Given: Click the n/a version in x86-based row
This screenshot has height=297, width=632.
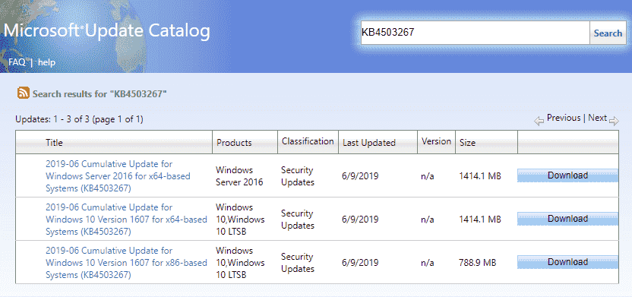Looking at the screenshot, I should tap(427, 263).
